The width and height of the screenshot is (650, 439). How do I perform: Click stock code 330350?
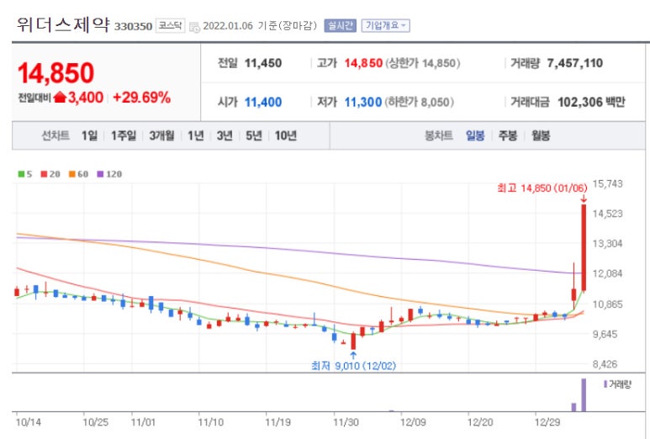[x=133, y=27]
